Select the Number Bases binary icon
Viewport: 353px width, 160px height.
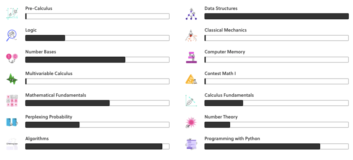point(12,57)
